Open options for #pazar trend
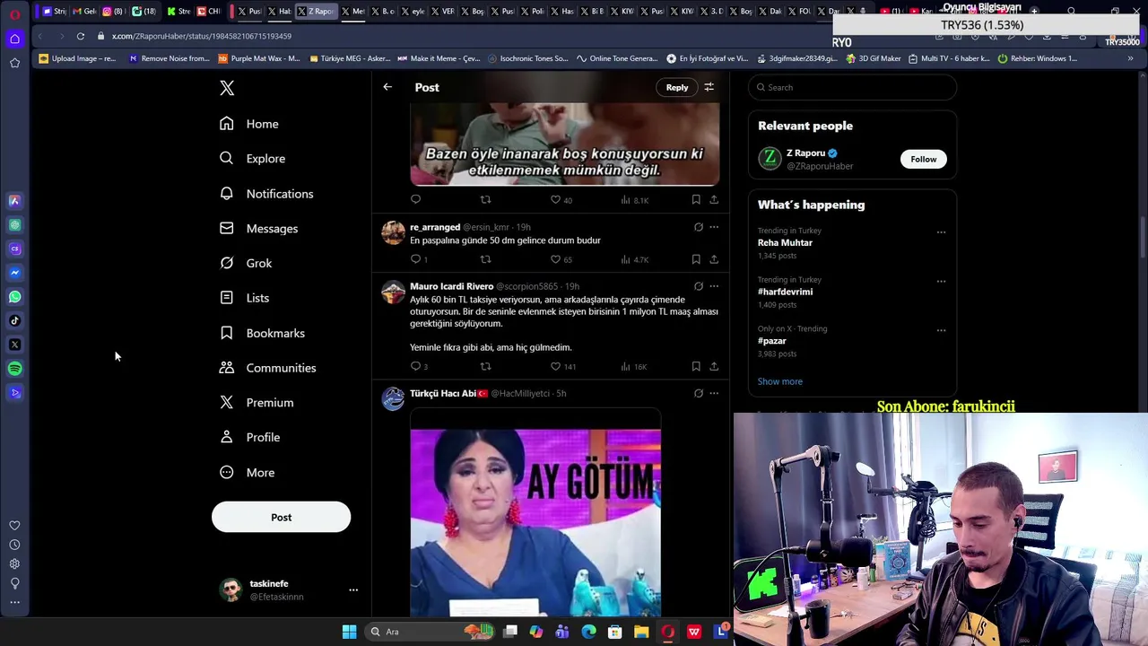Viewport: 1148px width, 646px height. pos(941,330)
